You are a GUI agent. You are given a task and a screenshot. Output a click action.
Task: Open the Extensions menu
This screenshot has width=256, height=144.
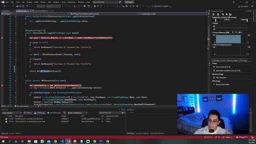point(72,2)
